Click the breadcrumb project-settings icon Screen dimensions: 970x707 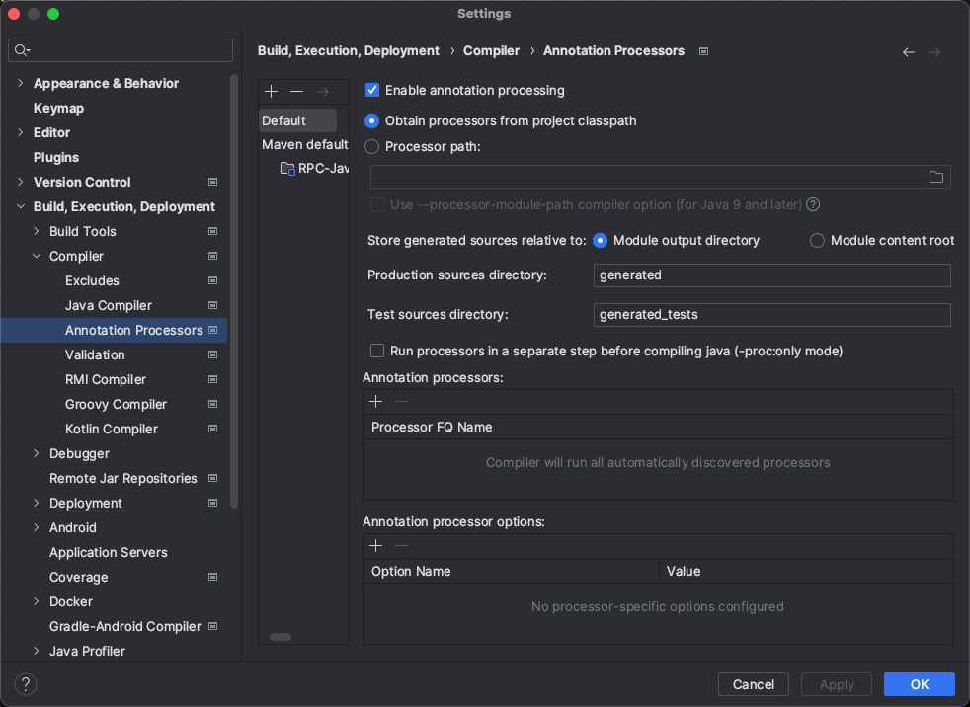tap(703, 51)
